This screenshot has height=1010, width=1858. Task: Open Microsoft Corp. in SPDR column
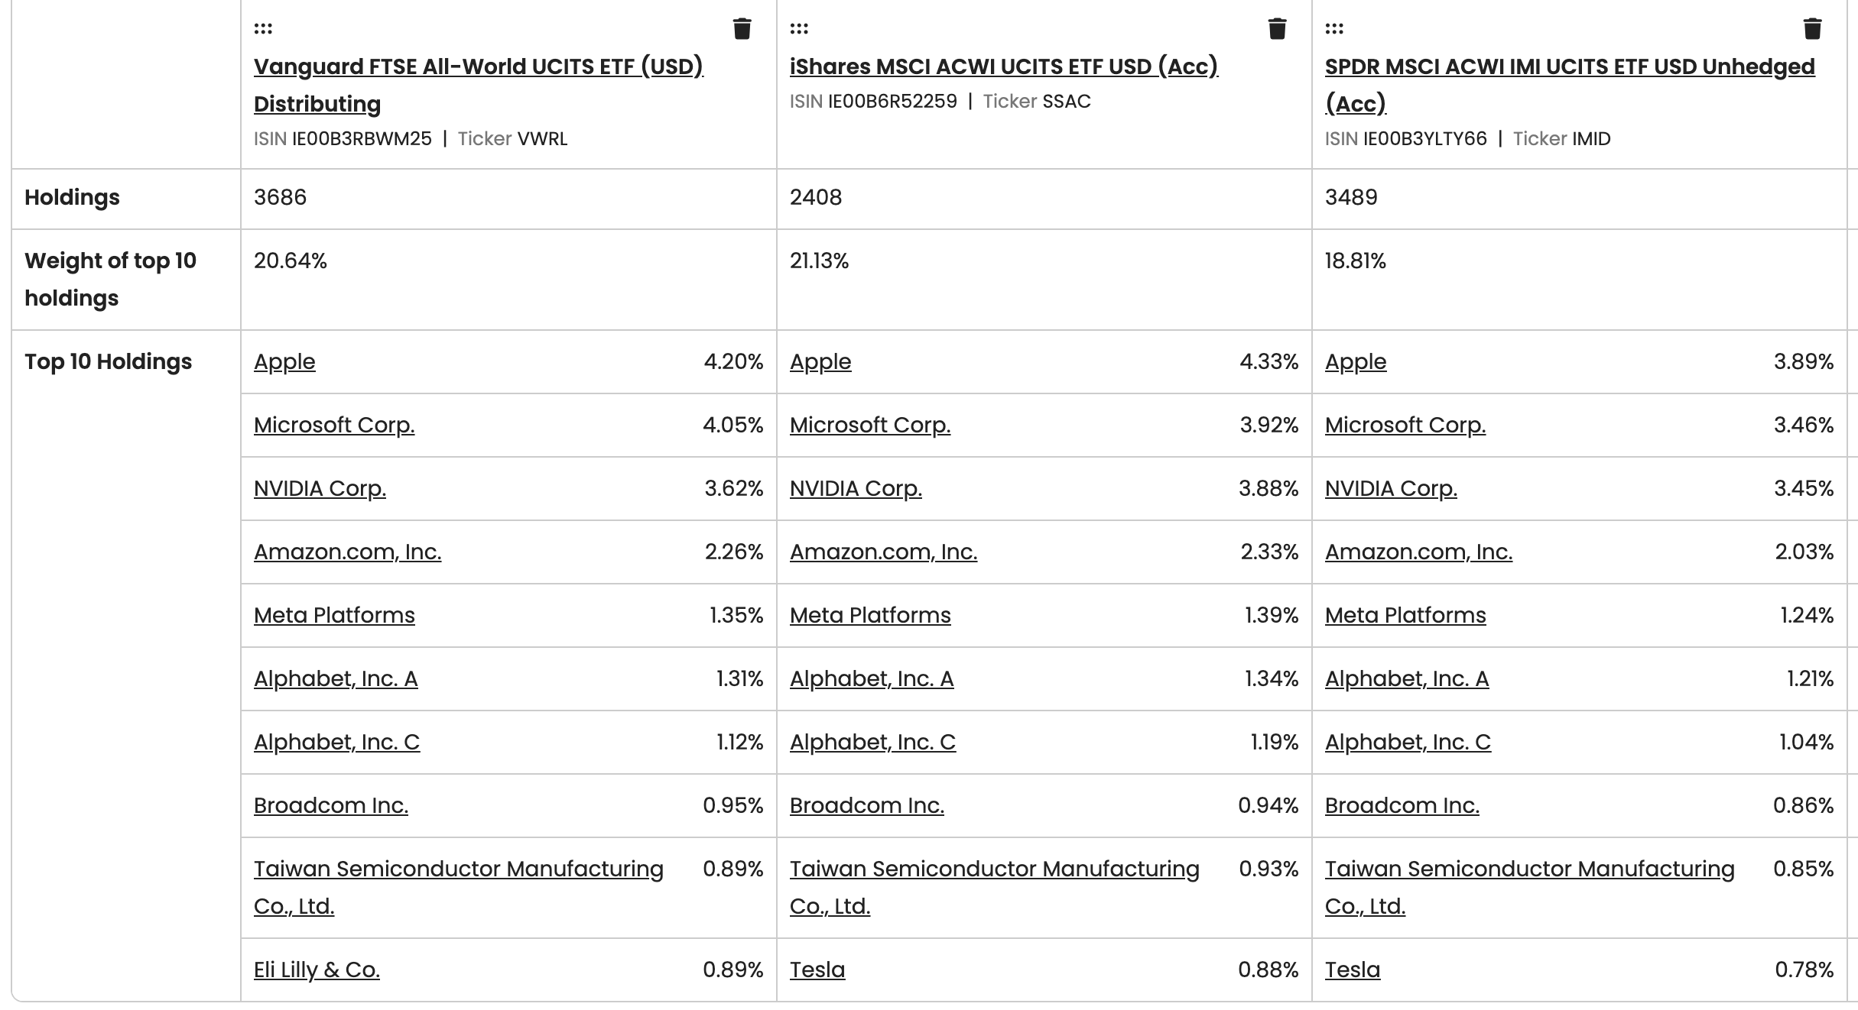[x=1405, y=425]
